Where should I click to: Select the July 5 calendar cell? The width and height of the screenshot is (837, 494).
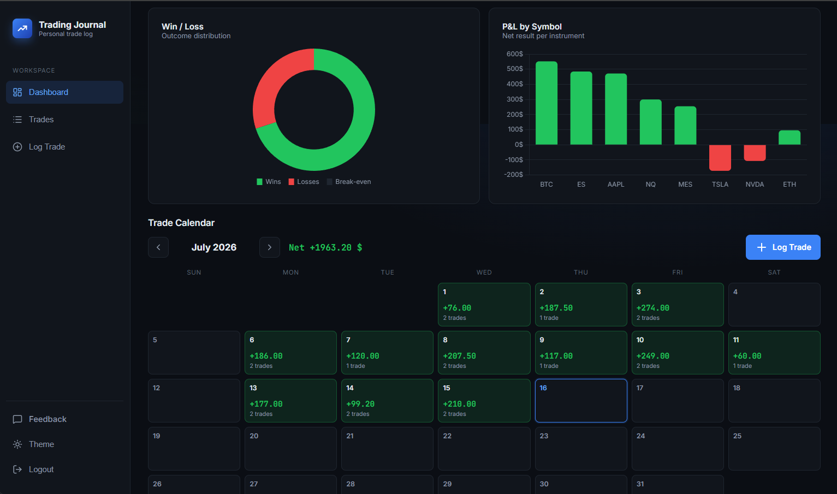point(194,353)
